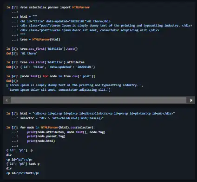
Task: Click the tree.css_first('h1#title').text() input
Action: coord(49,49)
